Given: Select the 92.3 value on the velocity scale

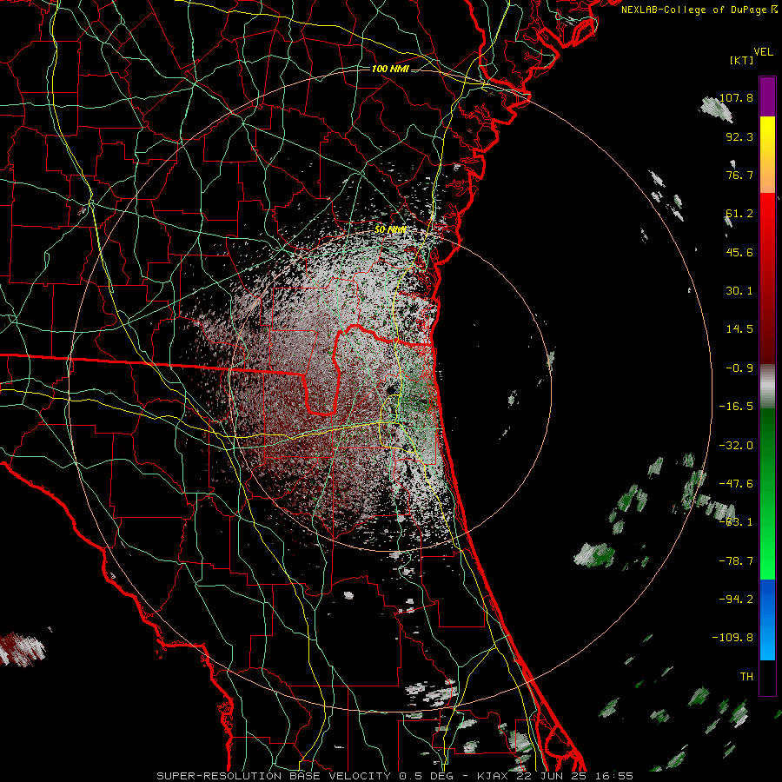Looking at the screenshot, I should 739,136.
